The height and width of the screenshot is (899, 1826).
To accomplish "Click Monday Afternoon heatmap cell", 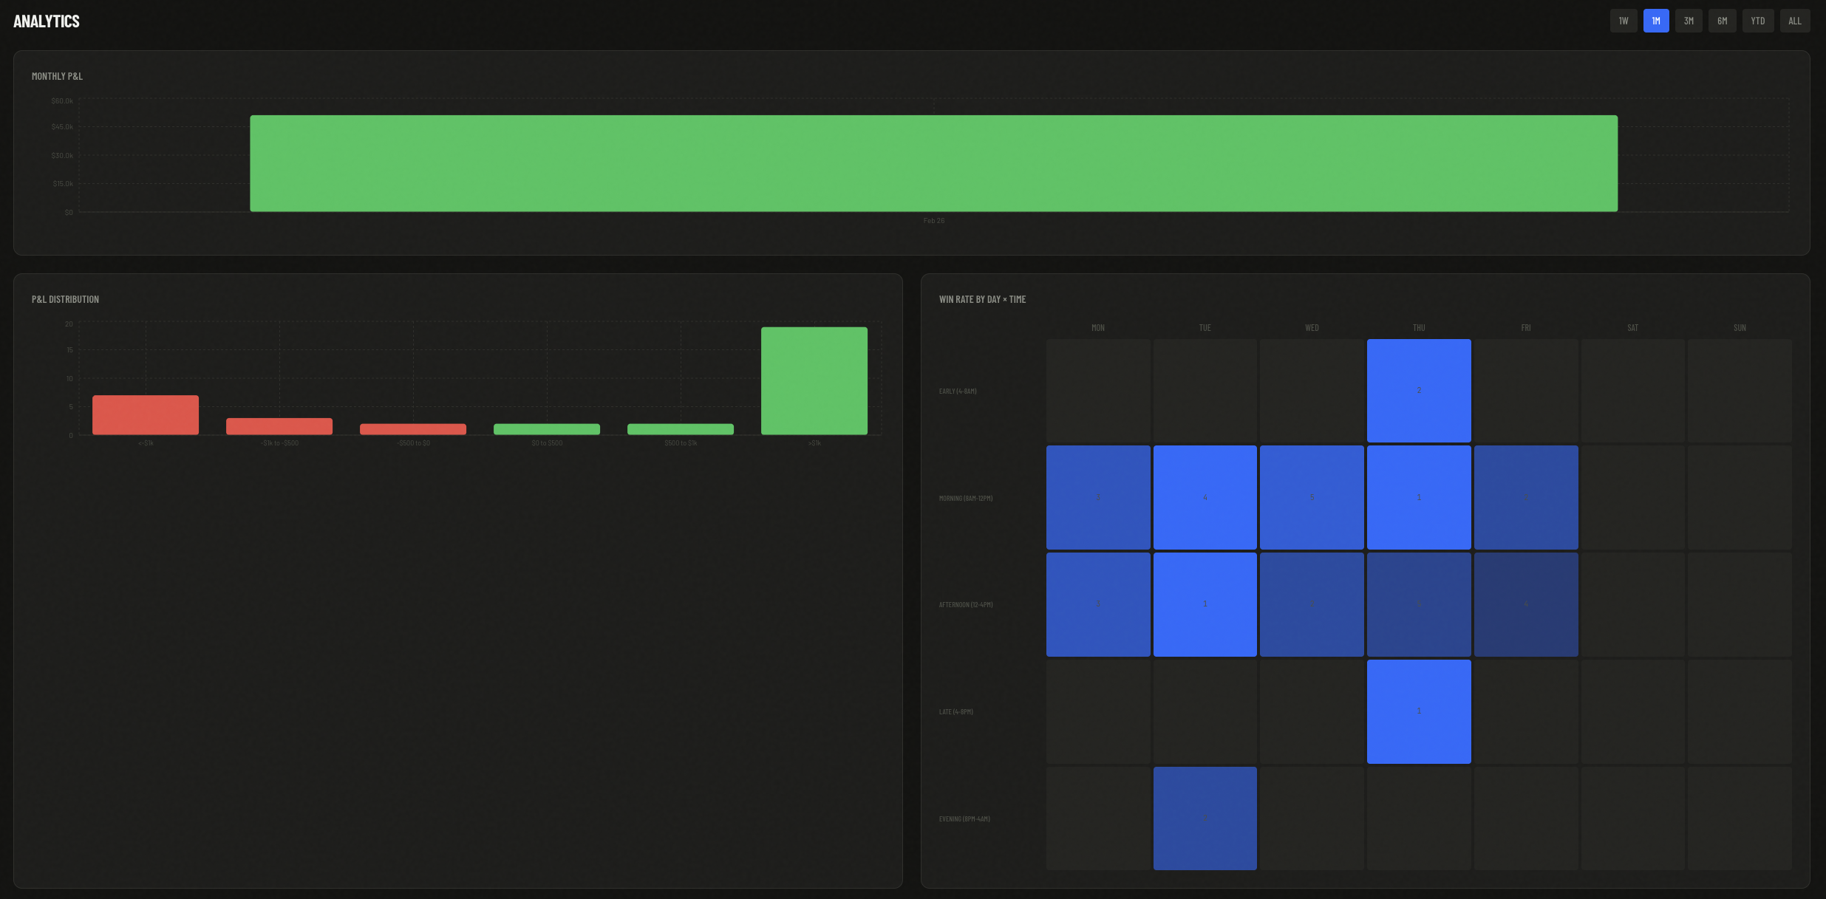I will click(1098, 604).
